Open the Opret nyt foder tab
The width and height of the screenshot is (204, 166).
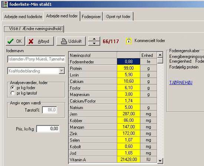118,17
